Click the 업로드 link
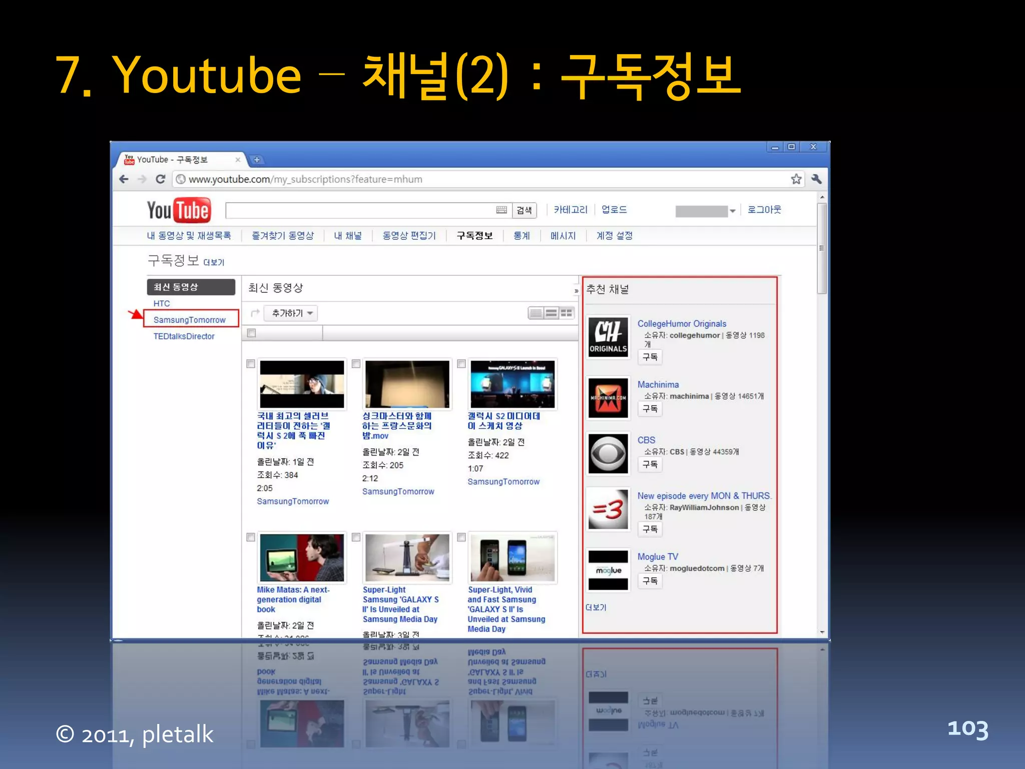 tap(614, 210)
